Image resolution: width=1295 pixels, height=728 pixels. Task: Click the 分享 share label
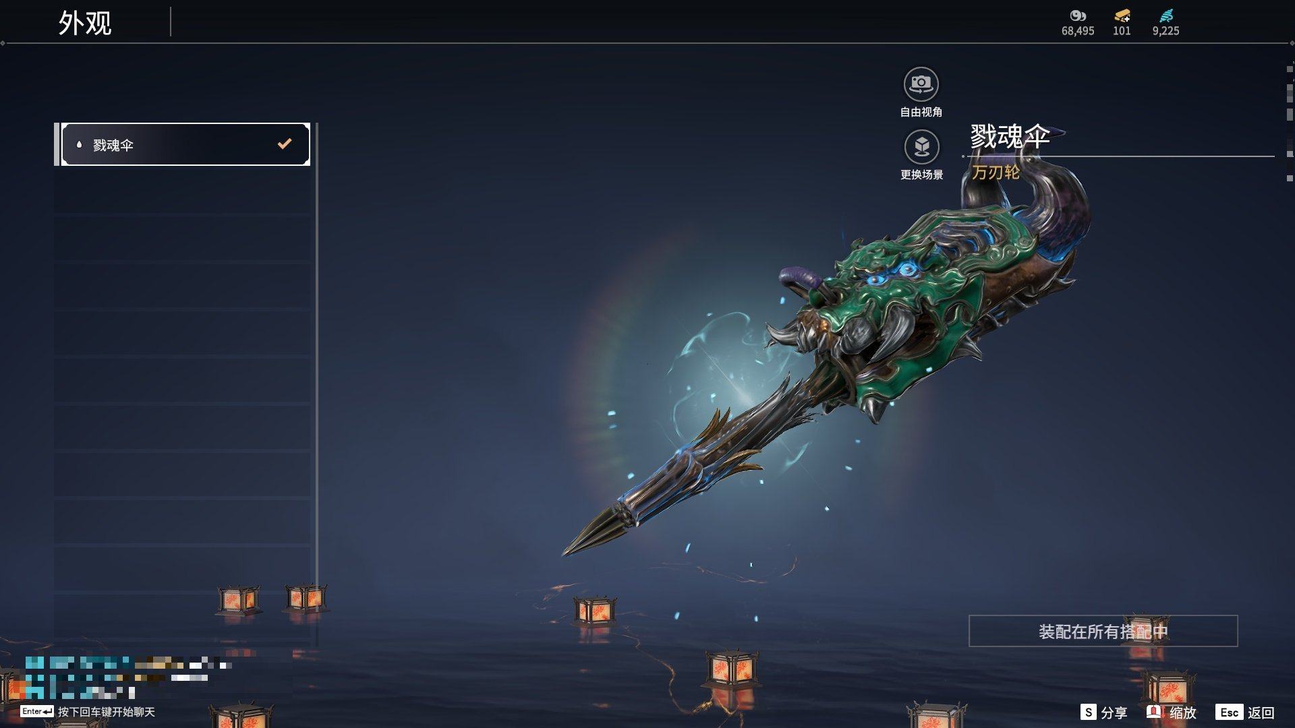coord(1114,712)
